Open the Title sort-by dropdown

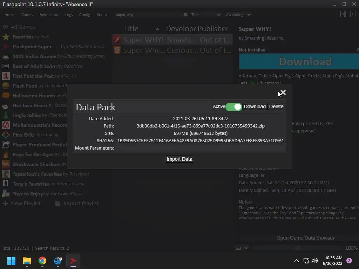205,15
